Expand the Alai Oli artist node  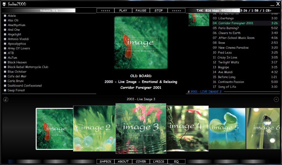pyautogui.click(x=5, y=20)
